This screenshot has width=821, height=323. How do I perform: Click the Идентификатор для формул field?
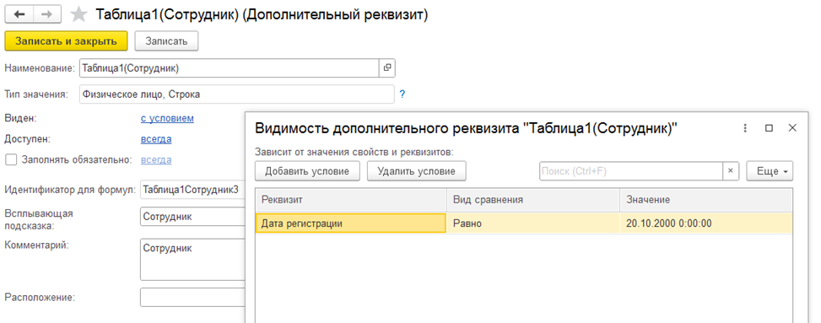click(192, 190)
